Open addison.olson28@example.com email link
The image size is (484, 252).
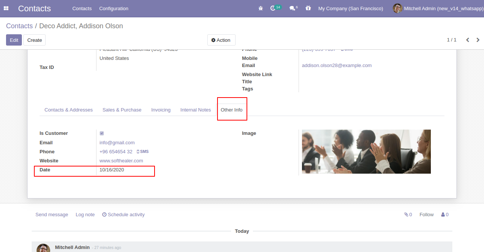[337, 66]
